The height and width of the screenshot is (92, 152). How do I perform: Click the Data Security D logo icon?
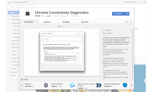[x=99, y=85]
